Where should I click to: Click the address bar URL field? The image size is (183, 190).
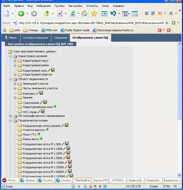pos(91,23)
